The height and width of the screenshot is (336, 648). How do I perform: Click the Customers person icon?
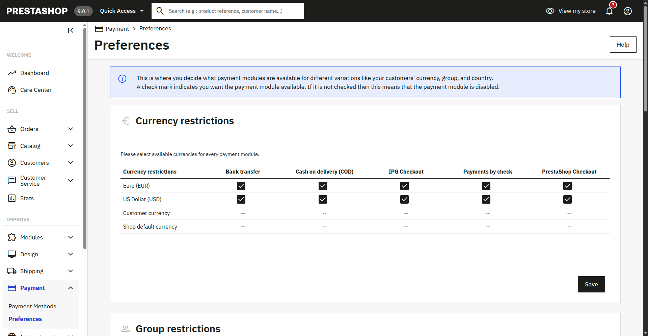click(12, 163)
